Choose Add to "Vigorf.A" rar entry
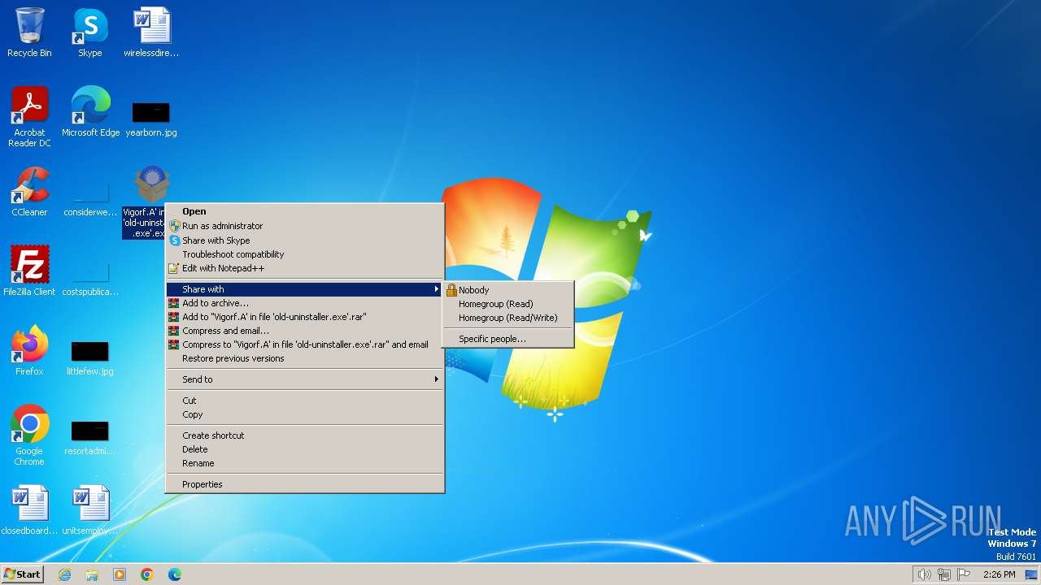Screen dimensions: 1041x585 [305, 317]
